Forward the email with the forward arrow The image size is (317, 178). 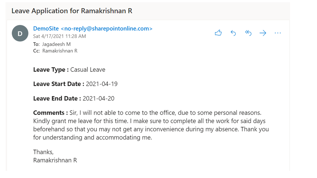(263, 33)
